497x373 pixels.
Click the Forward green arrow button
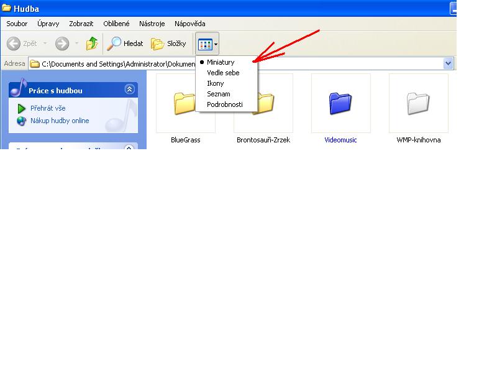coord(62,44)
